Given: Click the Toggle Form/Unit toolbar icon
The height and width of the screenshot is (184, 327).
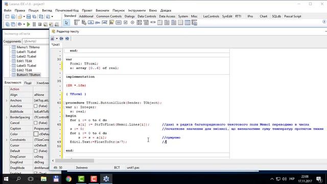Looking at the screenshot, I should tap(41, 16).
